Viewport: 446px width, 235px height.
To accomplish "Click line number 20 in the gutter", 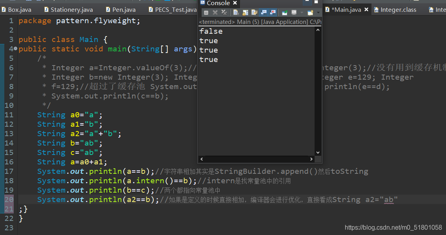I will [9, 199].
